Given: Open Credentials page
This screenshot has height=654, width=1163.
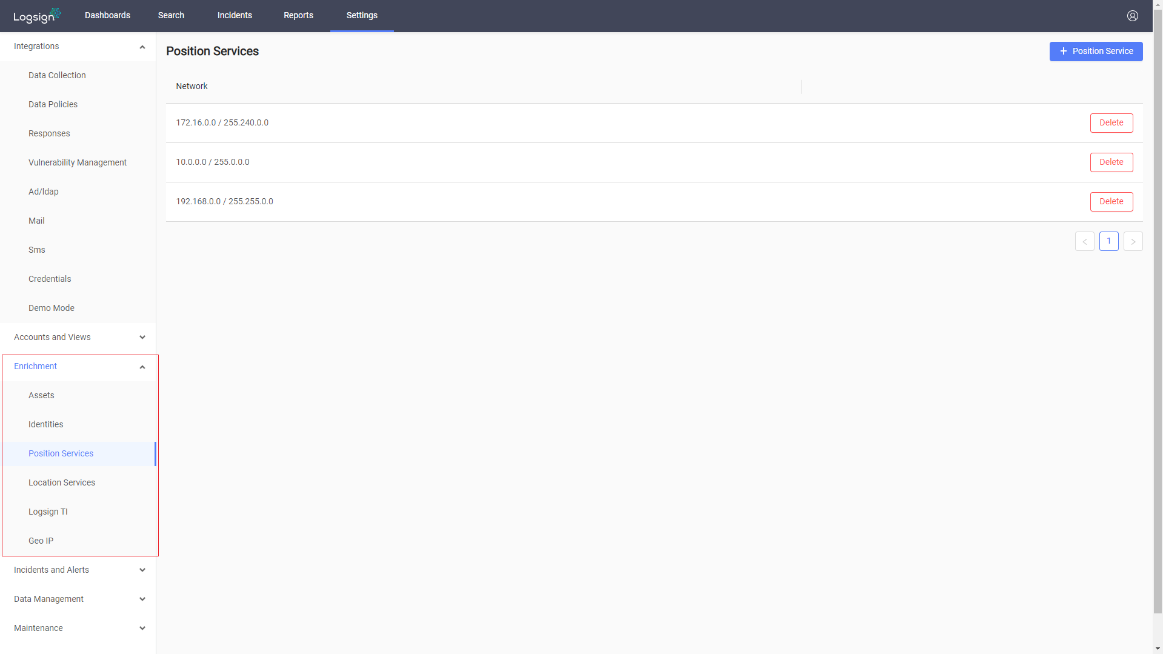Looking at the screenshot, I should [x=78, y=279].
